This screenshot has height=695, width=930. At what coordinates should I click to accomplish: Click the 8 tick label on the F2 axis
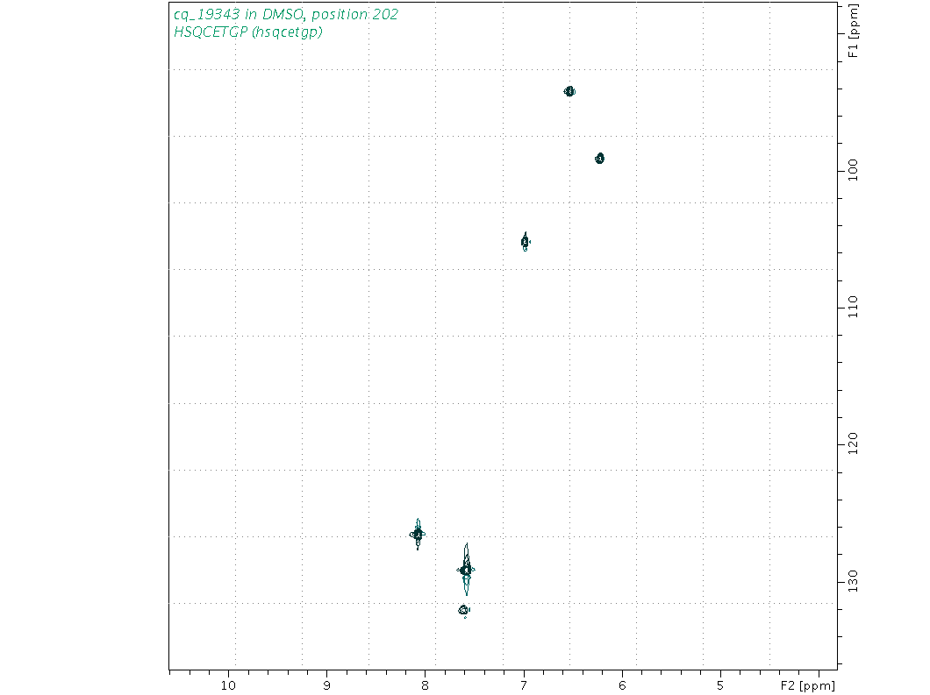click(426, 685)
